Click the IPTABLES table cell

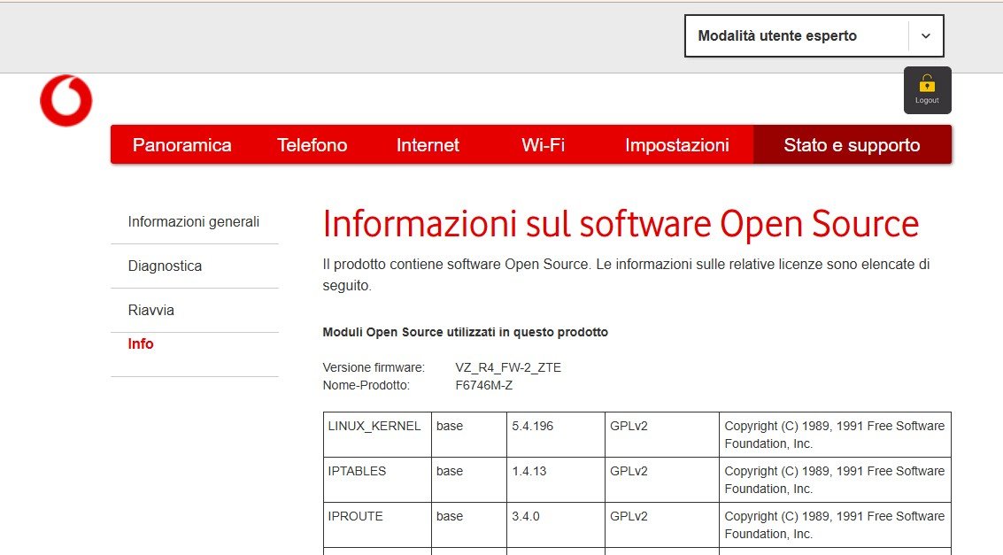click(x=377, y=480)
